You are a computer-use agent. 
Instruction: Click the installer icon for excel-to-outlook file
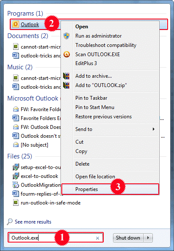[x=16, y=176]
